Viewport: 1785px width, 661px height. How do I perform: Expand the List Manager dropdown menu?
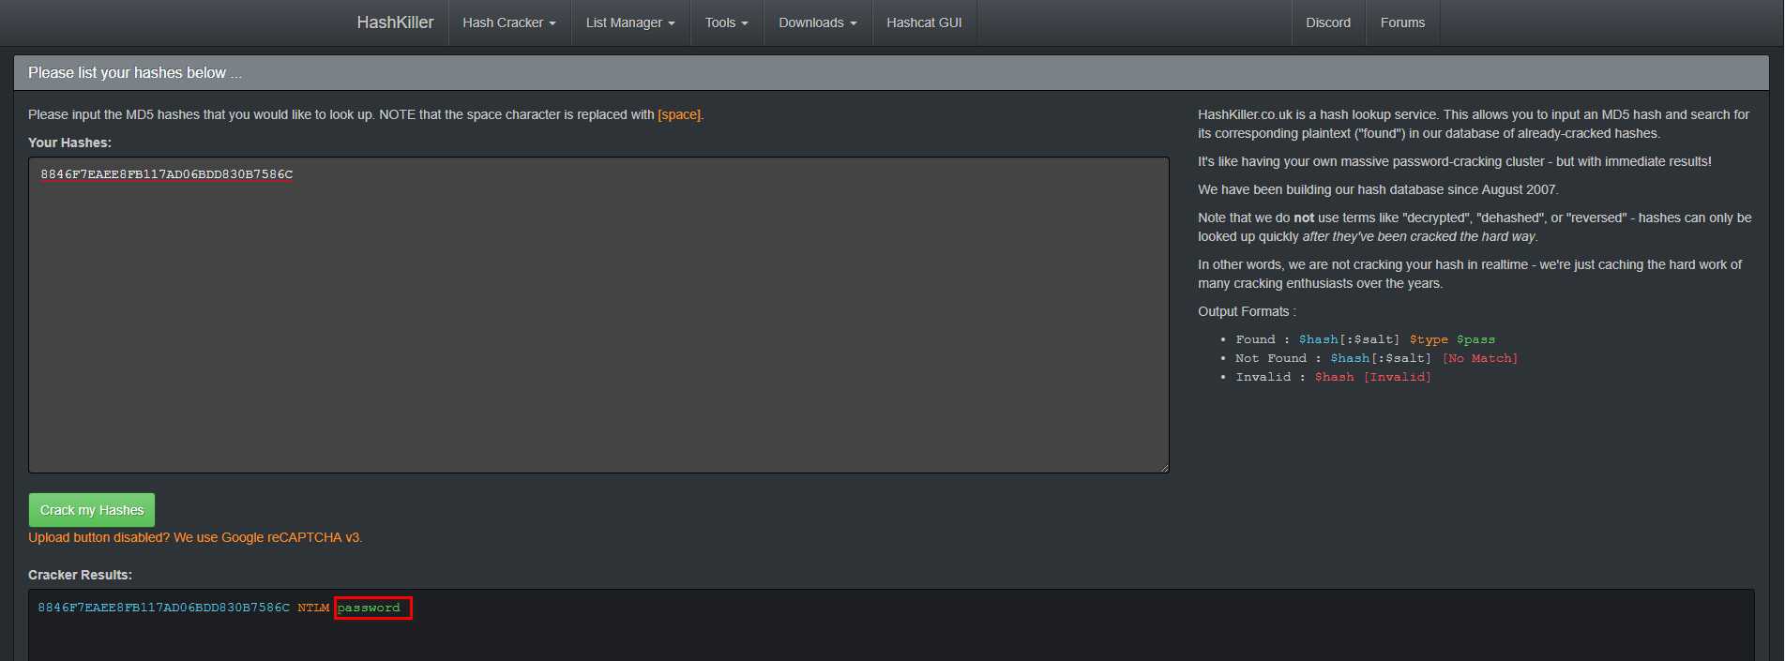pyautogui.click(x=630, y=23)
